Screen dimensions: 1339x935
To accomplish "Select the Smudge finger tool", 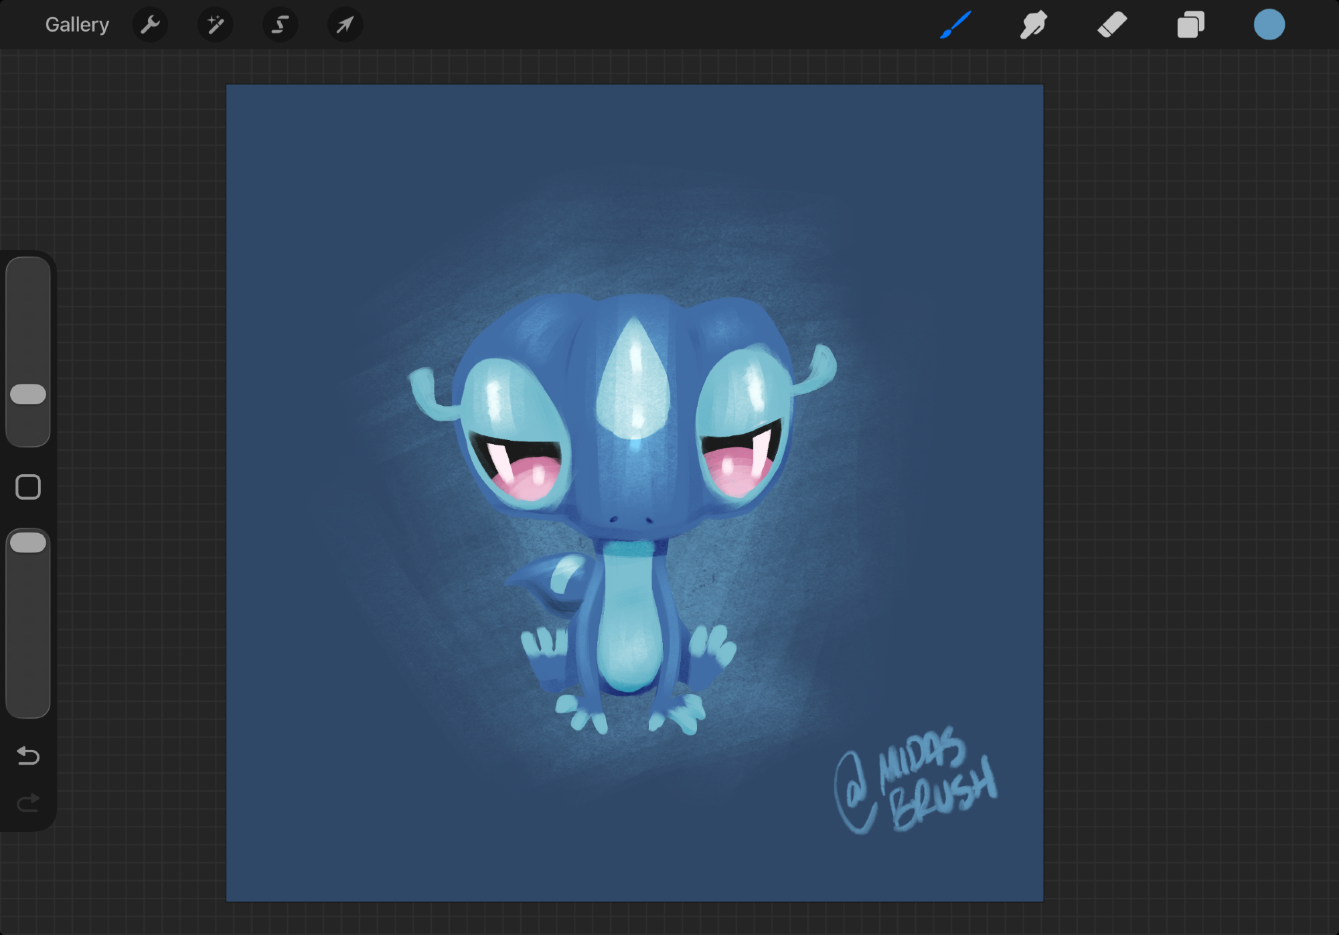I will tap(1033, 25).
